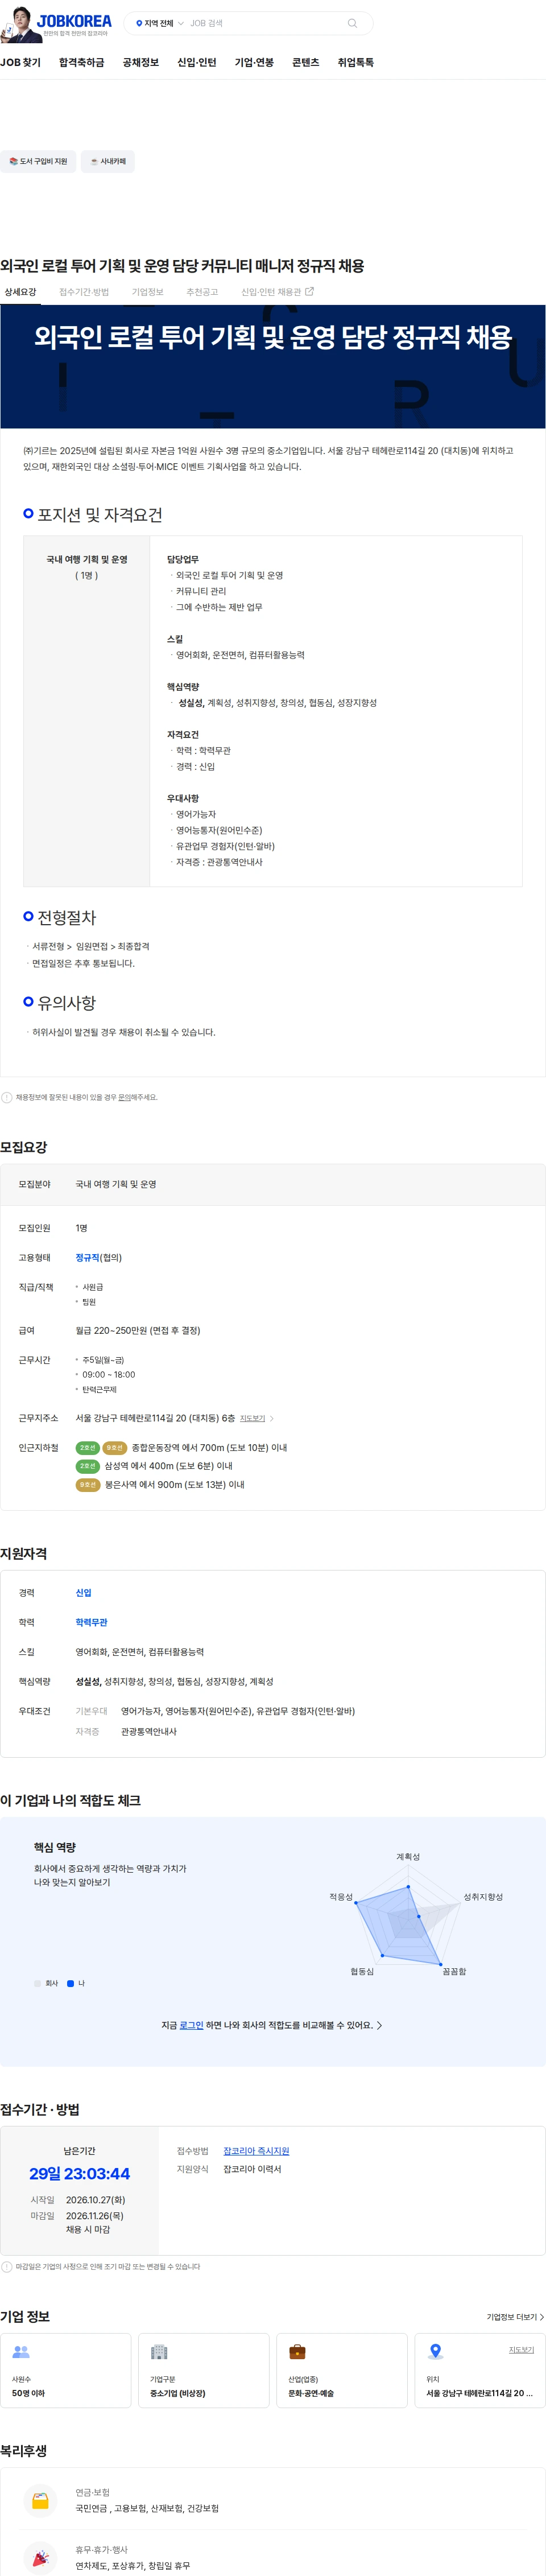Click the 위치 map pin icon

tap(435, 2351)
